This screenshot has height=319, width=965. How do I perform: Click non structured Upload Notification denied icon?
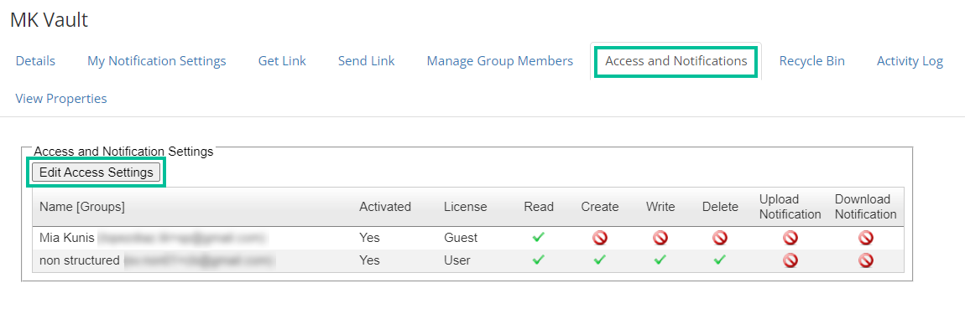click(790, 260)
